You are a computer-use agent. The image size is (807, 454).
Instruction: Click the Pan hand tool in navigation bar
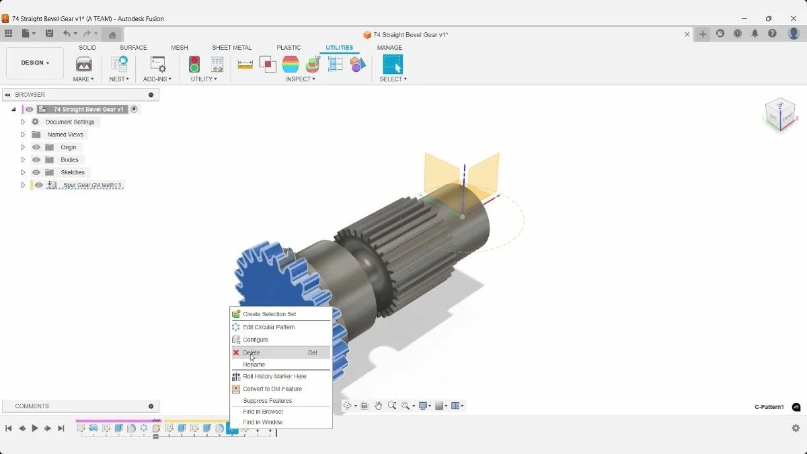378,406
